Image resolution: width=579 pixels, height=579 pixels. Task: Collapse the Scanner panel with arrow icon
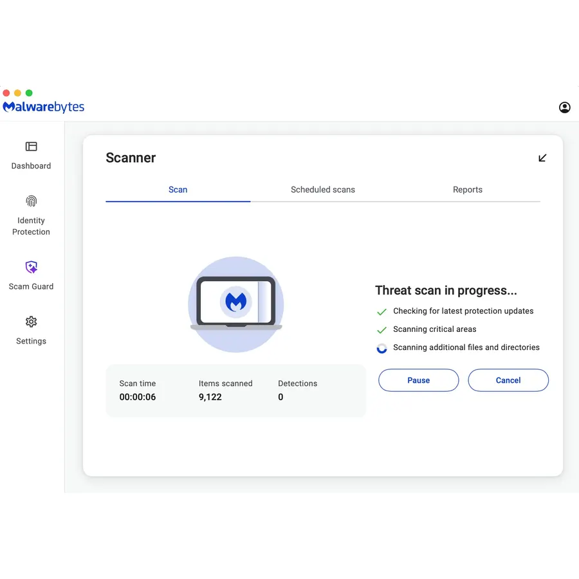pyautogui.click(x=542, y=158)
